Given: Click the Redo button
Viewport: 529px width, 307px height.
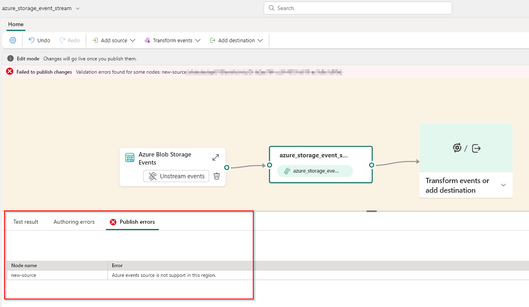Looking at the screenshot, I should (x=70, y=40).
